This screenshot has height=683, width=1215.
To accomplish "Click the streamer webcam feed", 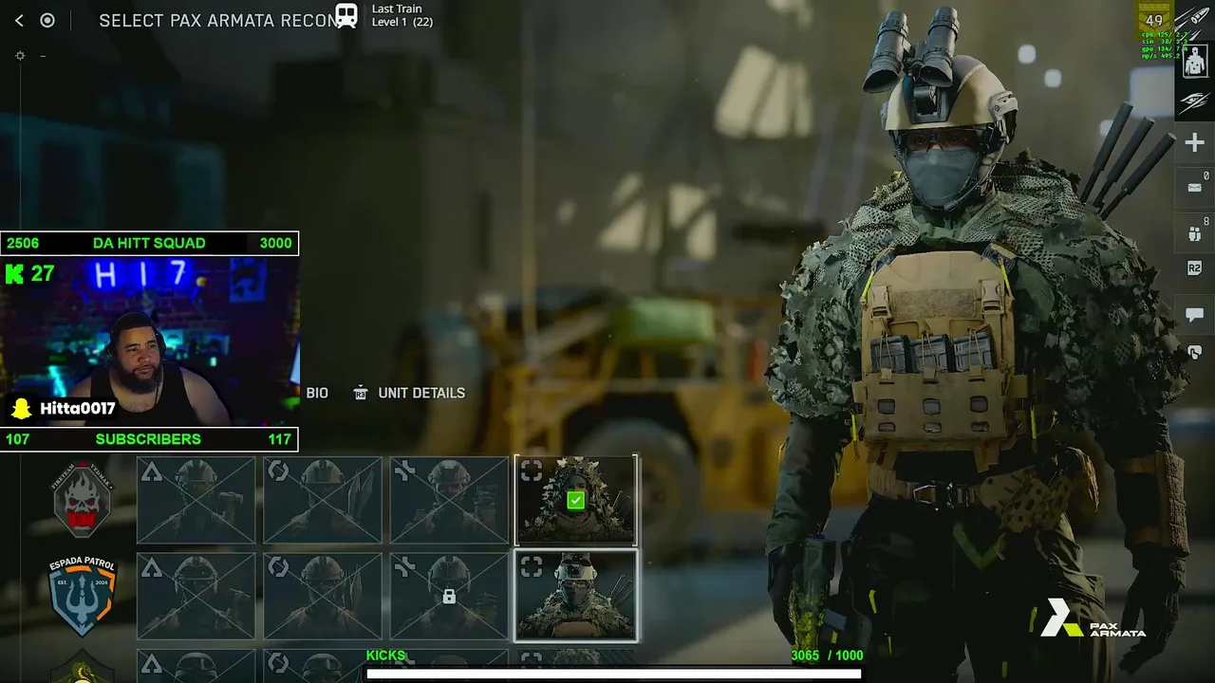I will (149, 341).
